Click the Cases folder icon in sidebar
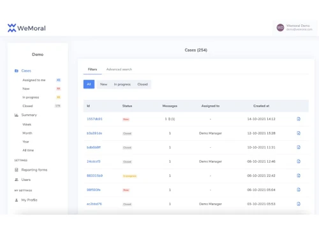This screenshot has width=319, height=239. point(17,71)
